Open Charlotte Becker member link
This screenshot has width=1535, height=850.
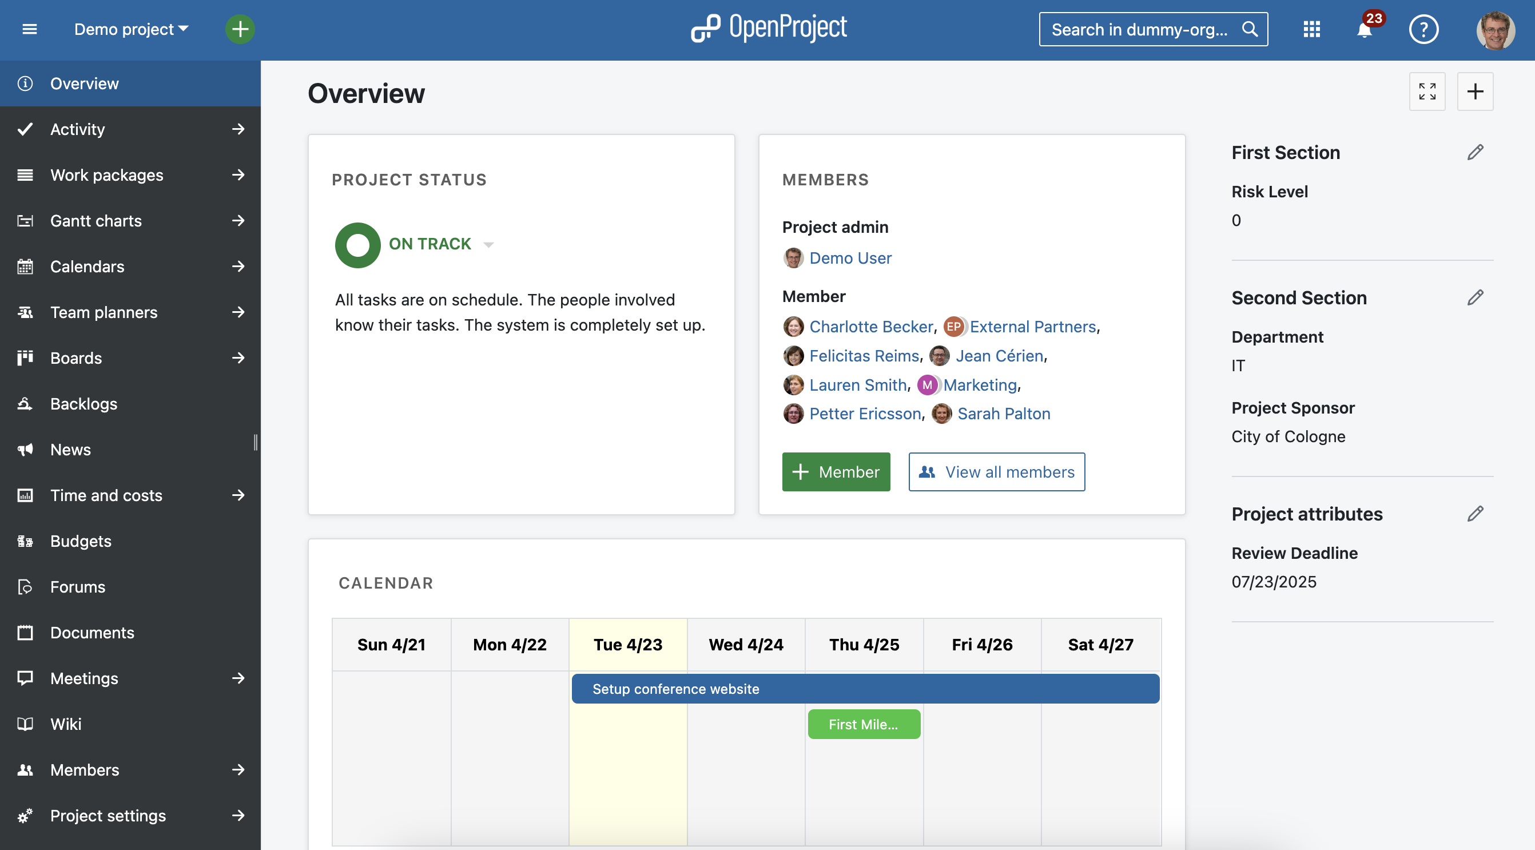(871, 327)
